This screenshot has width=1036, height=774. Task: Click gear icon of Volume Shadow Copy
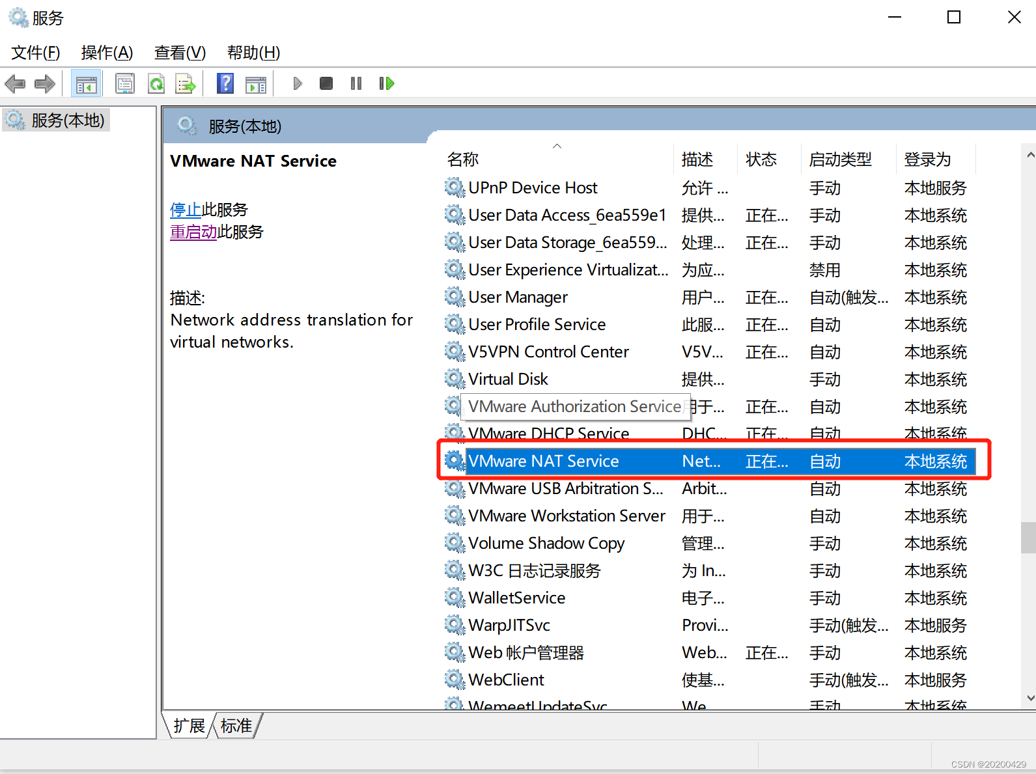point(455,543)
